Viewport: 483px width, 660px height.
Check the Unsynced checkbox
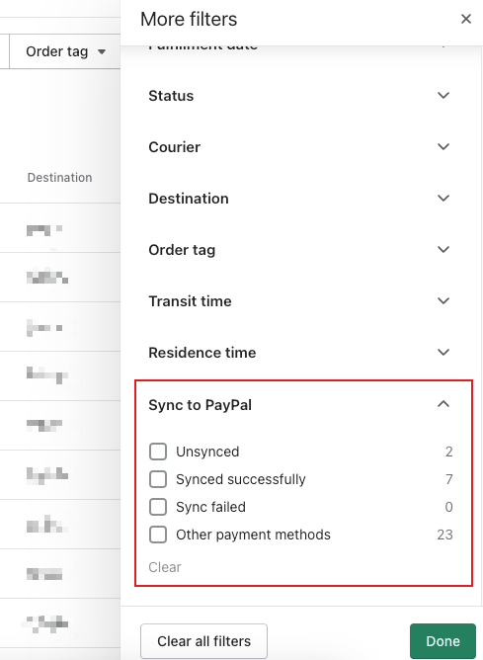[158, 452]
